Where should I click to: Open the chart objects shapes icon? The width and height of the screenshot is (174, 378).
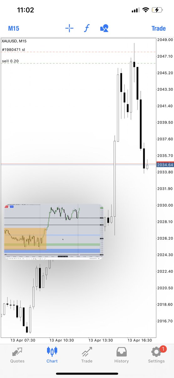pyautogui.click(x=104, y=28)
